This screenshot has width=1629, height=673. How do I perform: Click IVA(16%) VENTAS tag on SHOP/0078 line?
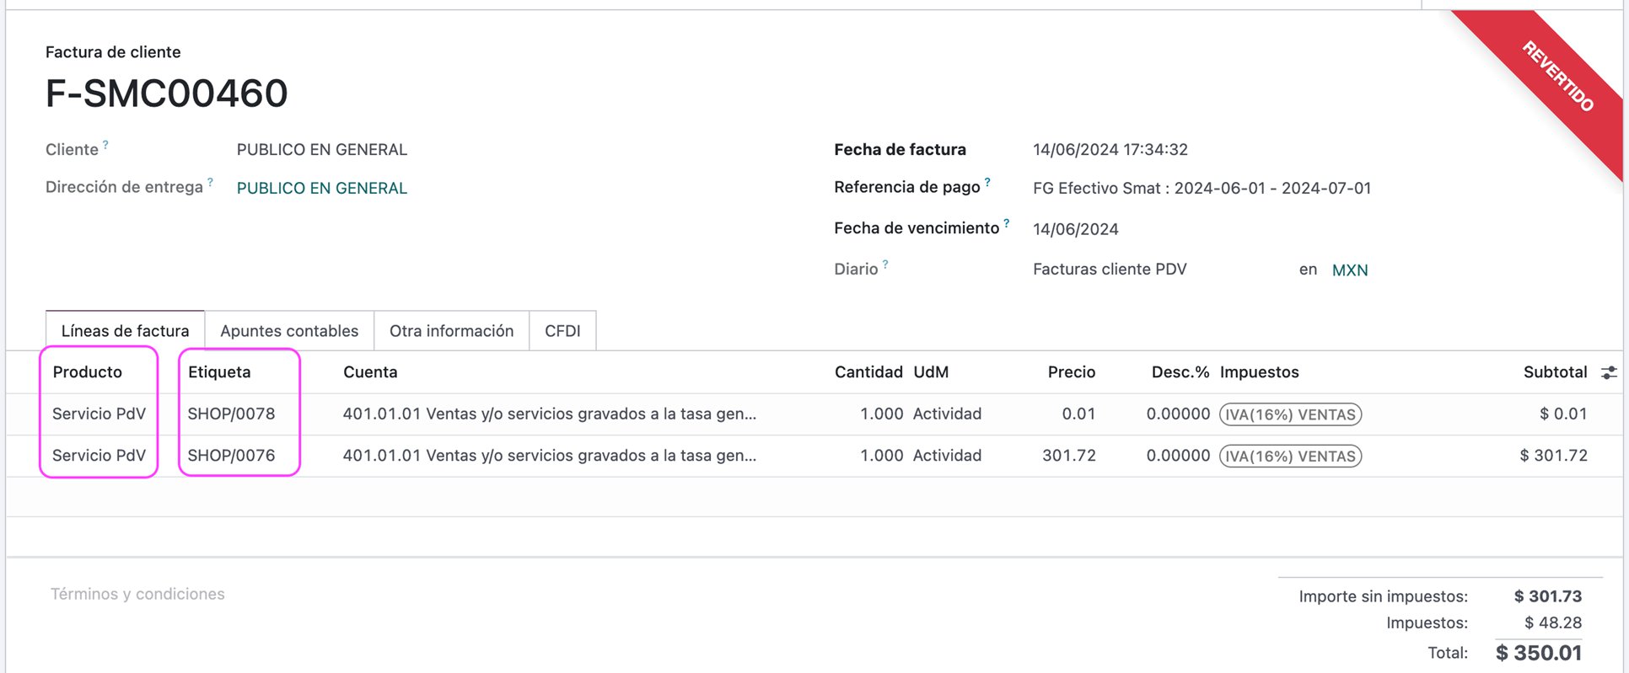pos(1290,414)
